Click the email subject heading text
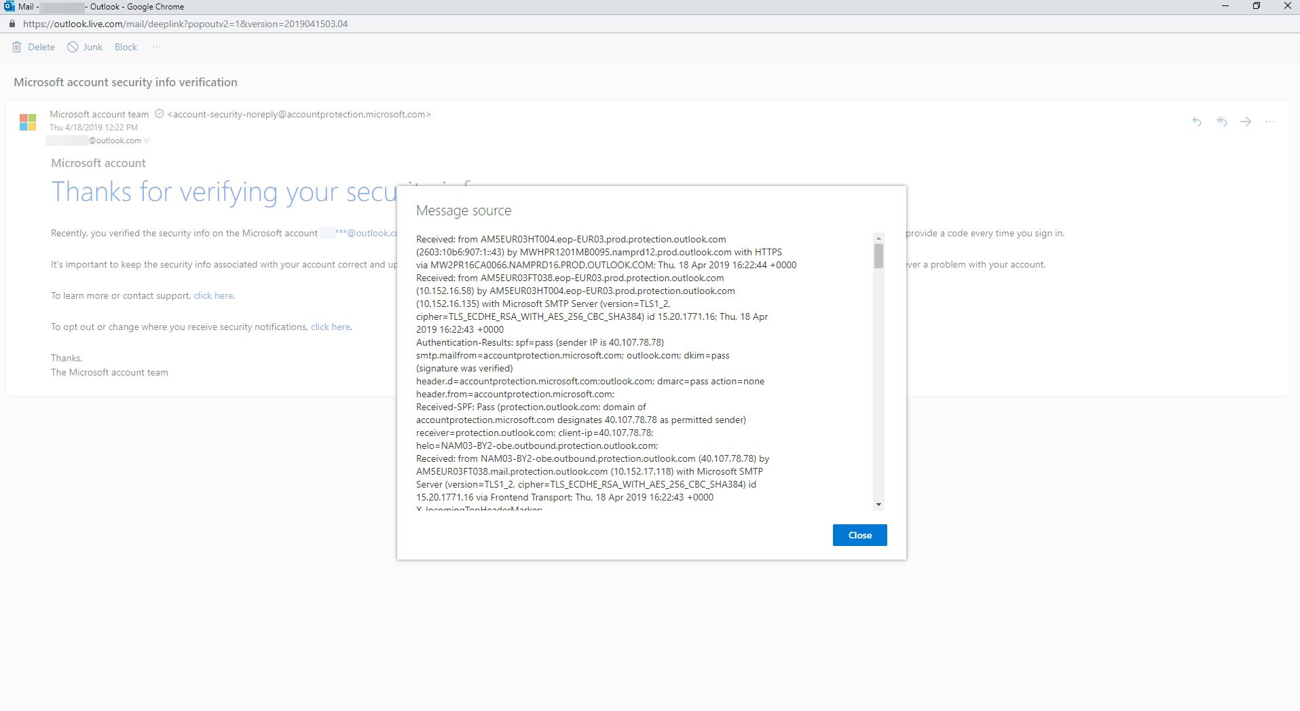 126,82
